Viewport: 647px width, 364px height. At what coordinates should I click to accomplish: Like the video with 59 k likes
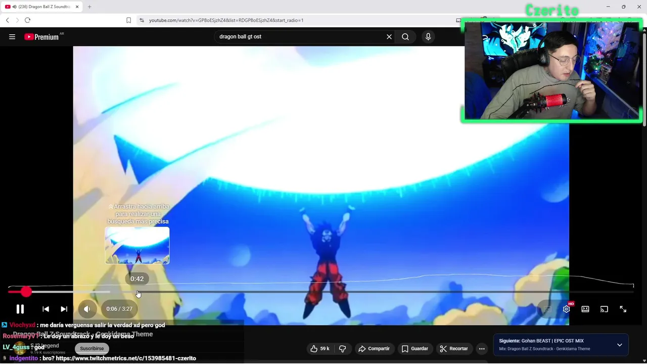(x=320, y=348)
